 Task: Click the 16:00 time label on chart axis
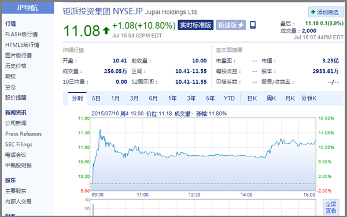pyautogui.click(x=309, y=194)
